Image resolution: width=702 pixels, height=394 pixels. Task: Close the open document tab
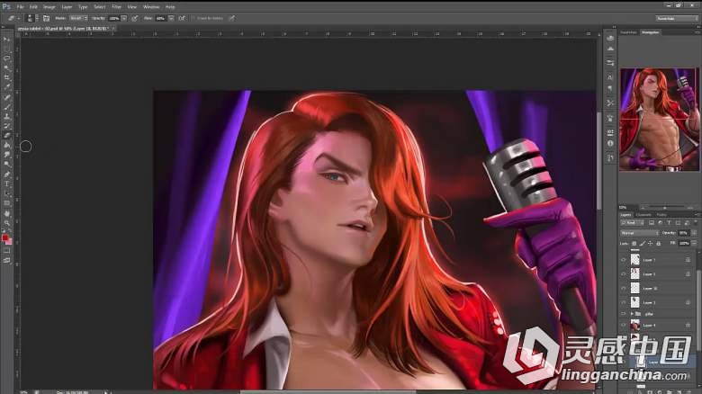(x=113, y=28)
